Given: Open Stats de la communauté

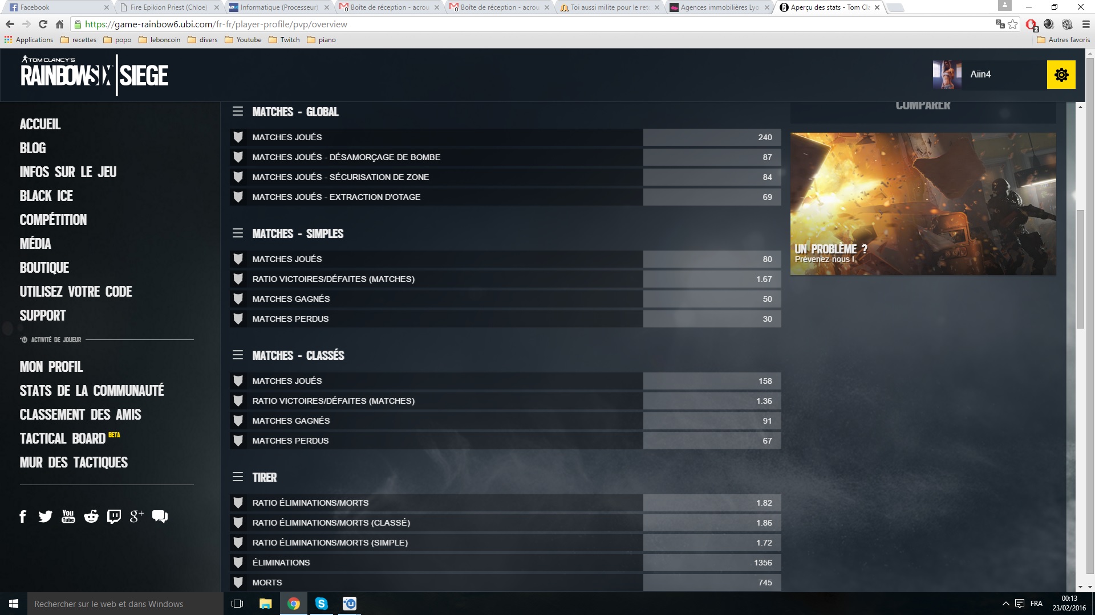Looking at the screenshot, I should tap(92, 391).
